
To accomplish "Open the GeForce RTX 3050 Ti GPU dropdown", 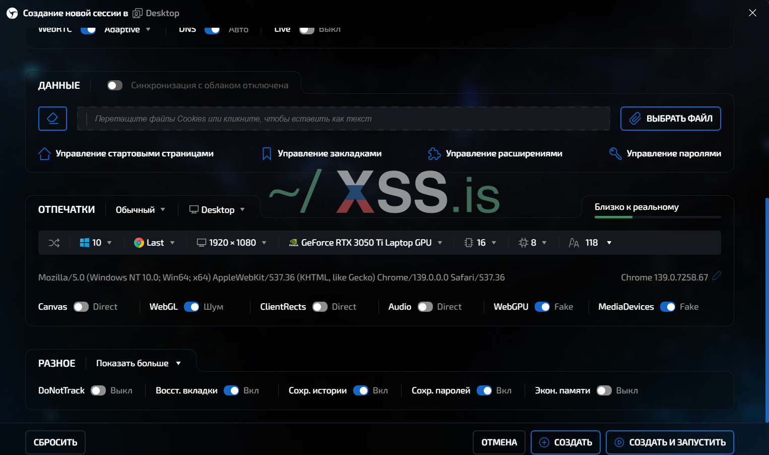I will [366, 243].
